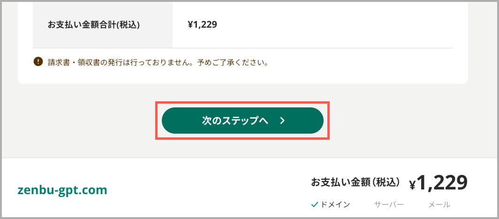Select the メール step label
This screenshot has height=219, width=499.
point(439,204)
